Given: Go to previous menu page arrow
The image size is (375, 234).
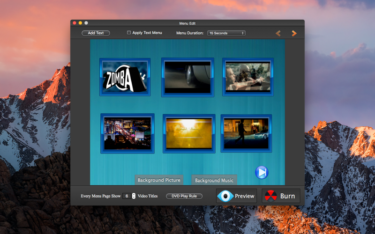Looking at the screenshot, I should click(x=278, y=33).
